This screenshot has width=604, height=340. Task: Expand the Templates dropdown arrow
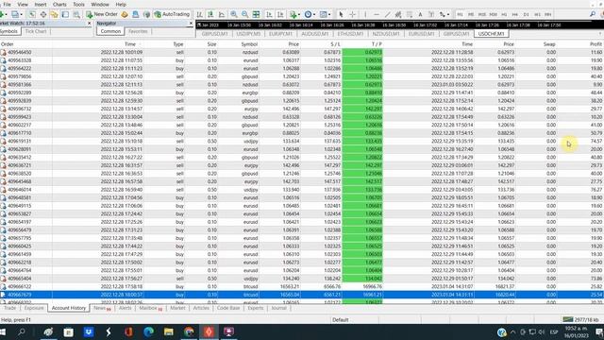point(329,15)
